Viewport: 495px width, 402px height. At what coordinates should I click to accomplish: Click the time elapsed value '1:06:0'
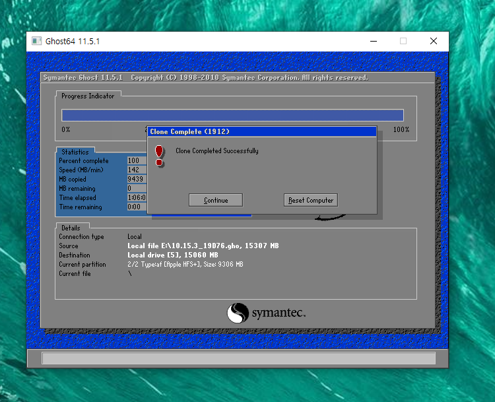(137, 197)
